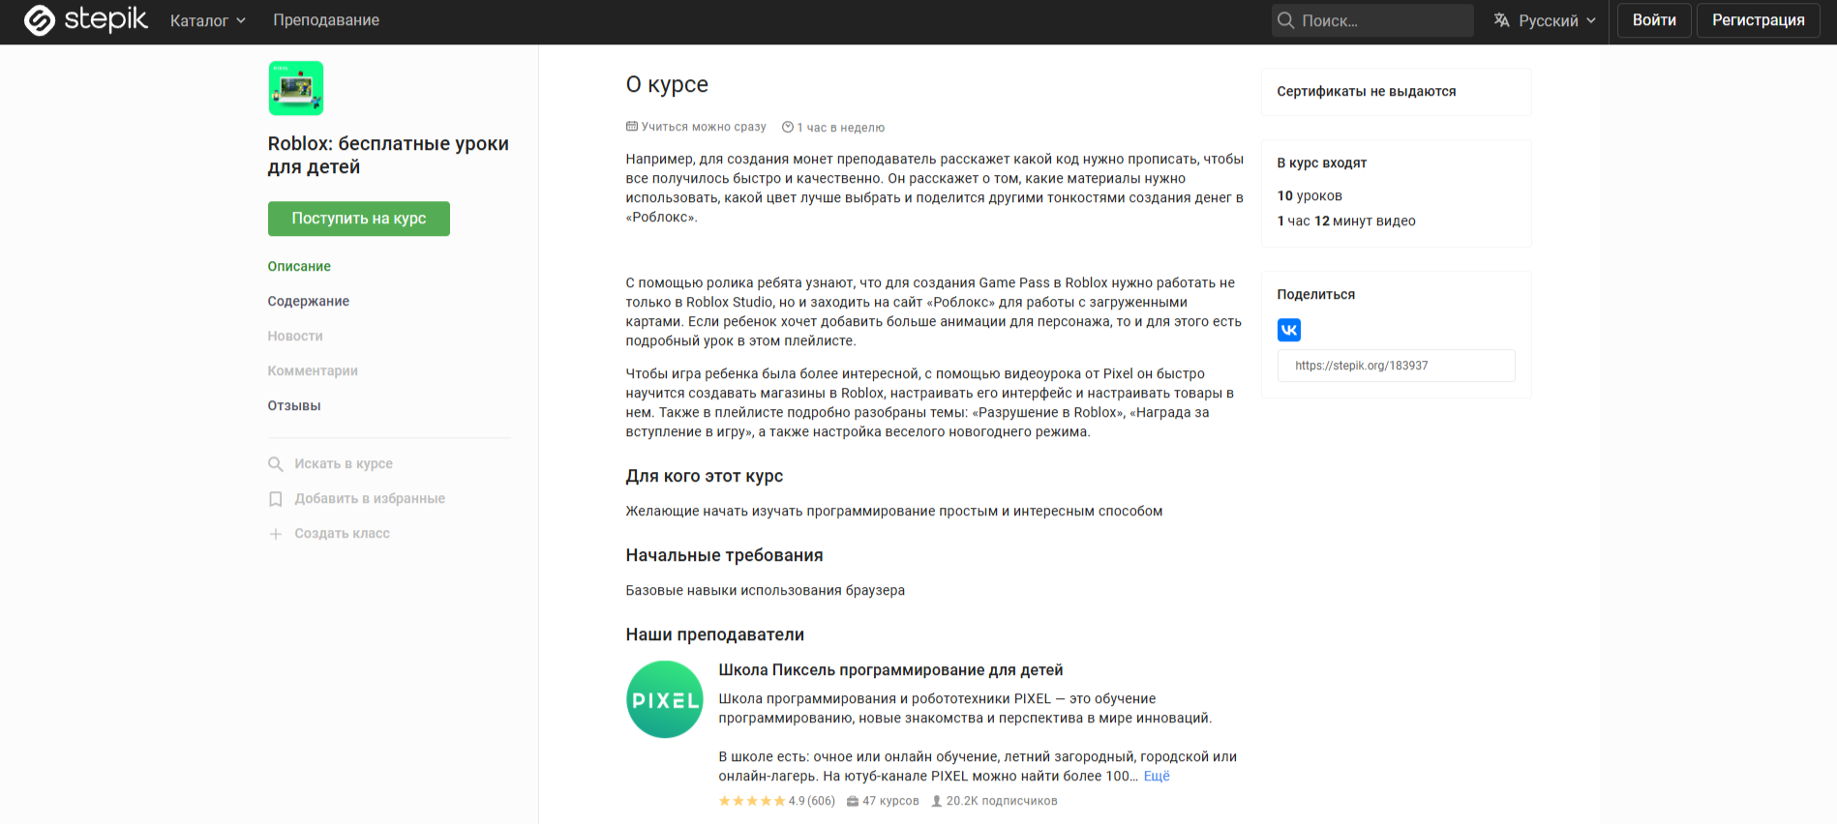Click the magnifier icon in search box

pos(1286,20)
